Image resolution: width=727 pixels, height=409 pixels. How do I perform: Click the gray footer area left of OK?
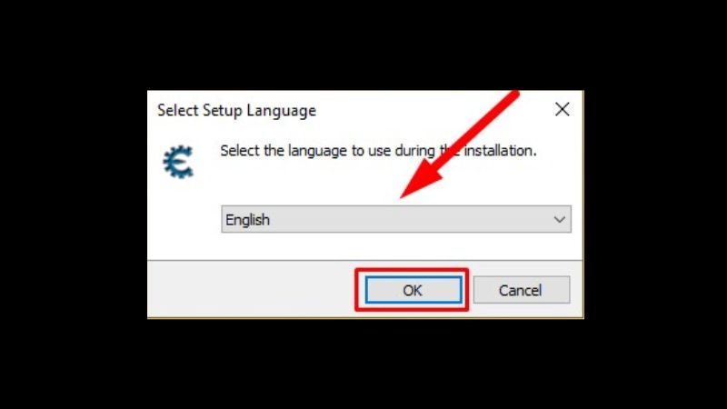[x=251, y=289]
